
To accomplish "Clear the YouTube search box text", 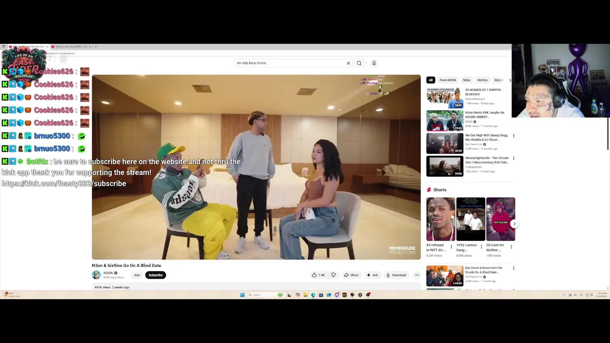I will (348, 63).
